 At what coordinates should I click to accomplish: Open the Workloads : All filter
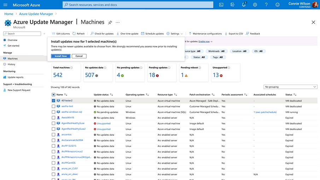(x=216, y=51)
